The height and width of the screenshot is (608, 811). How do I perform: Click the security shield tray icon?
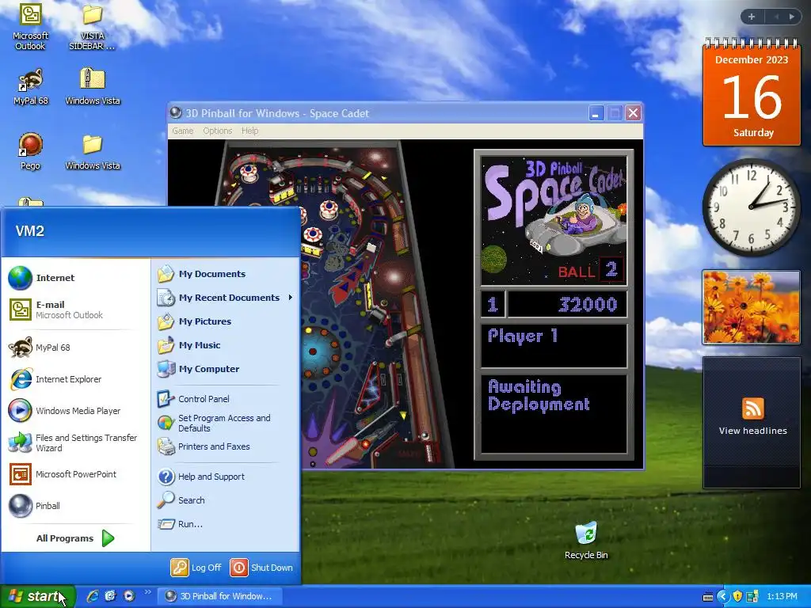click(737, 597)
